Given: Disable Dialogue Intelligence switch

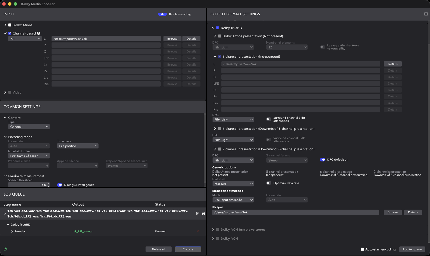Looking at the screenshot, I should [59, 185].
